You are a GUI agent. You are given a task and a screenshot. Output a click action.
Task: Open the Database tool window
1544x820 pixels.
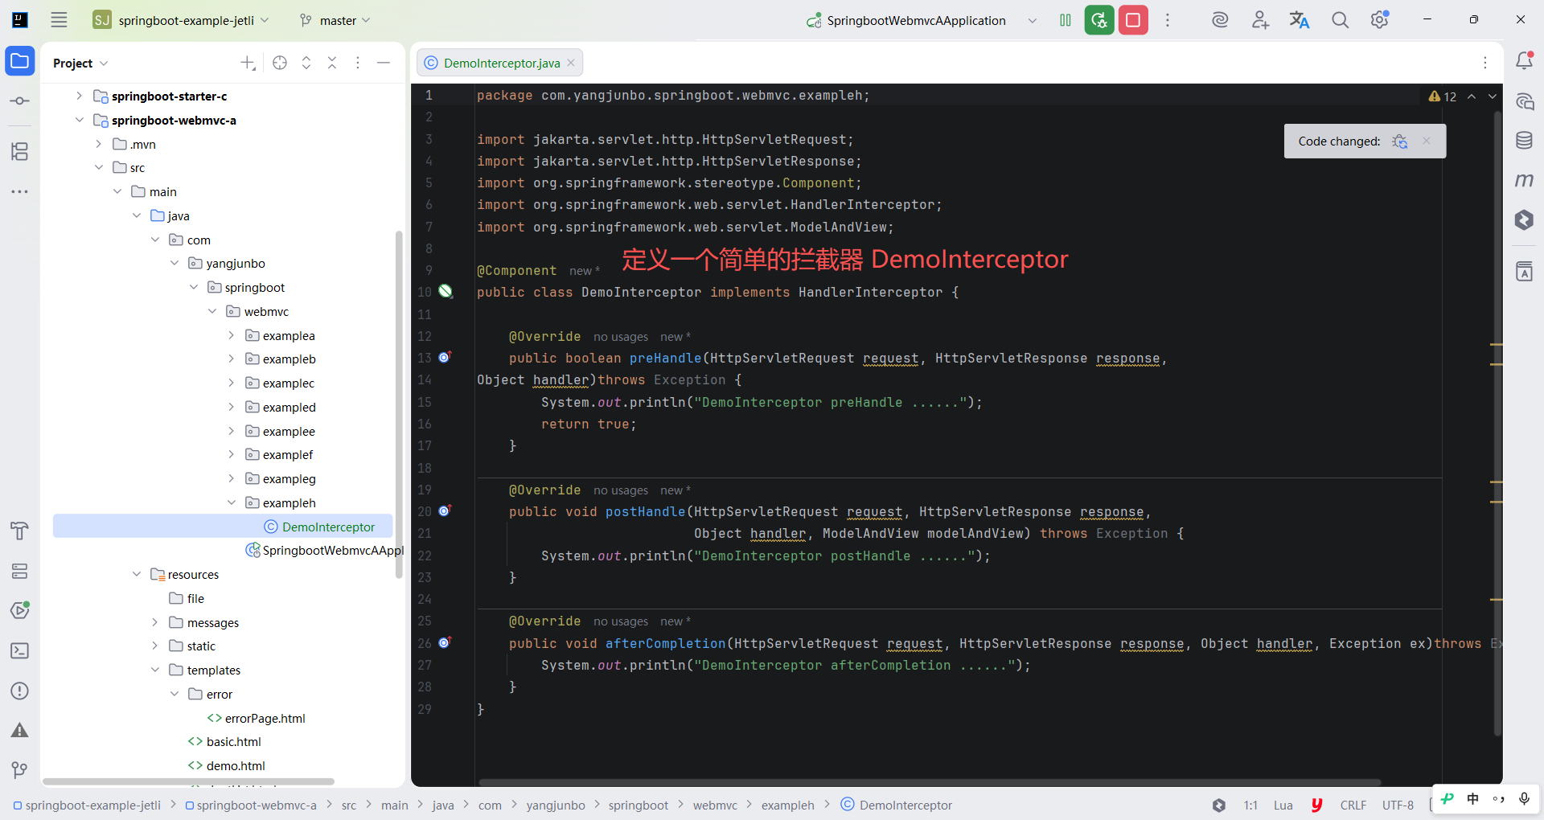(1524, 141)
